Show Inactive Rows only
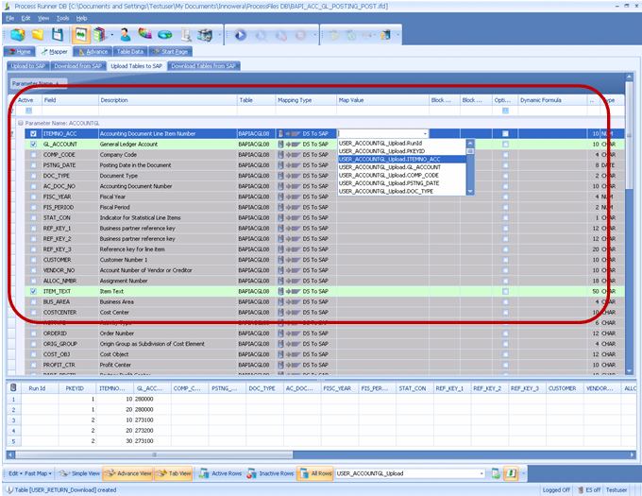This screenshot has height=496, width=642. pos(270,473)
